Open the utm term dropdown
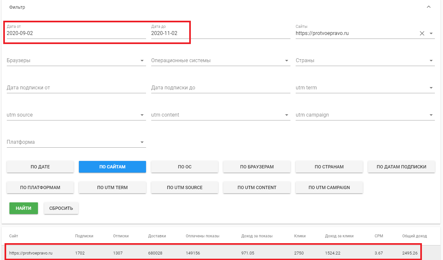Viewport: 443px width, 260px height. coord(431,88)
